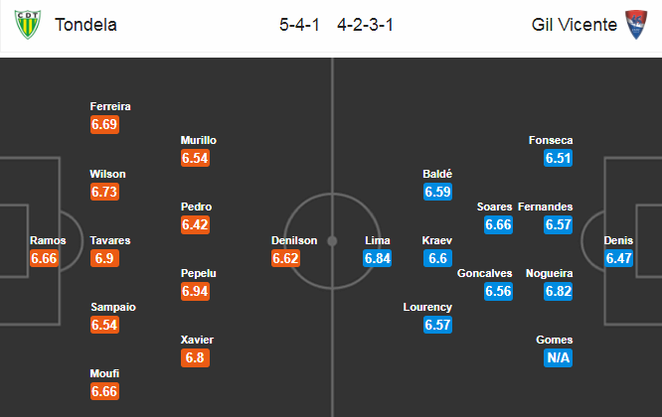Click Gomes's N/A rating badge
Viewport: 662px width, 417px height.
tap(559, 357)
